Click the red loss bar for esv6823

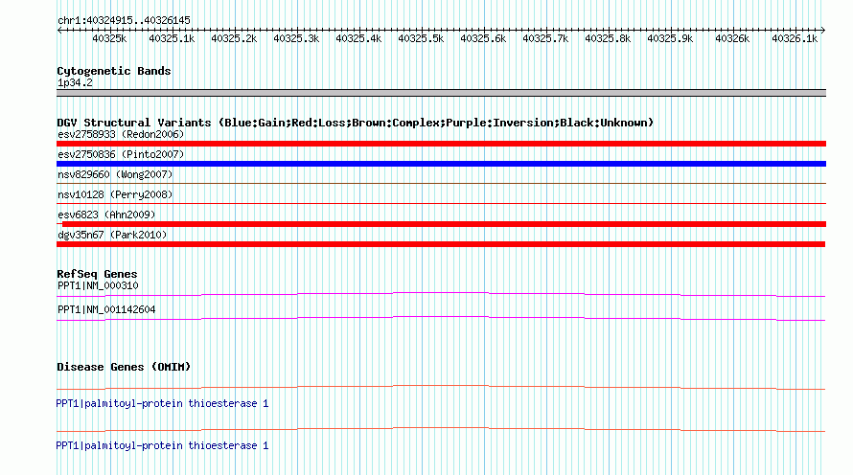pyautogui.click(x=444, y=224)
